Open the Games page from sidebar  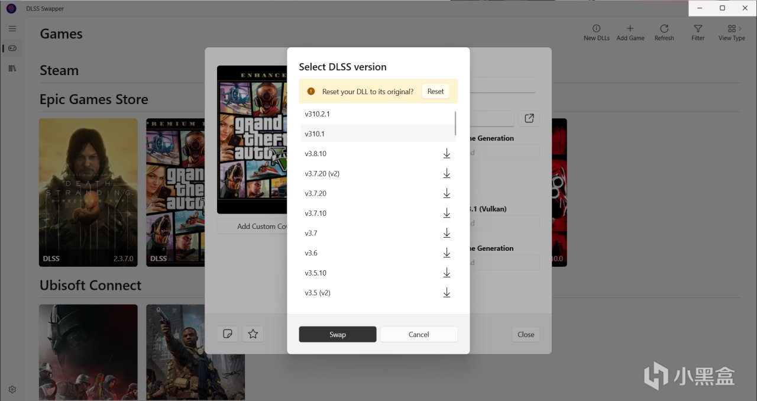tap(12, 48)
